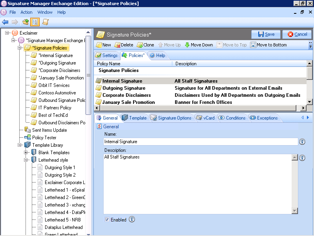Open Policy Tester in tree
The height and width of the screenshot is (236, 314).
[x=44, y=138]
